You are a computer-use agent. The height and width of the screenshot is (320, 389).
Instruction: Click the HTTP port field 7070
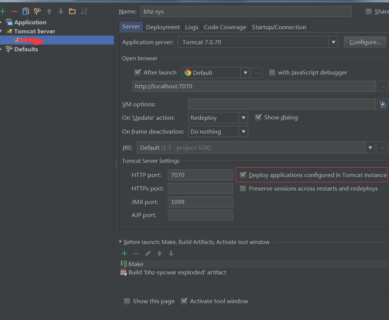pos(200,175)
